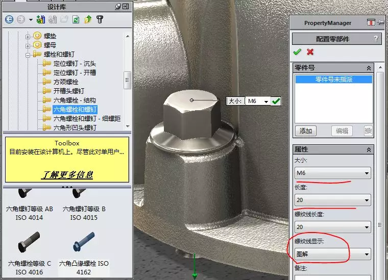
Task: Click PropertyManager scrollbar grip handle
Action: coord(380,224)
